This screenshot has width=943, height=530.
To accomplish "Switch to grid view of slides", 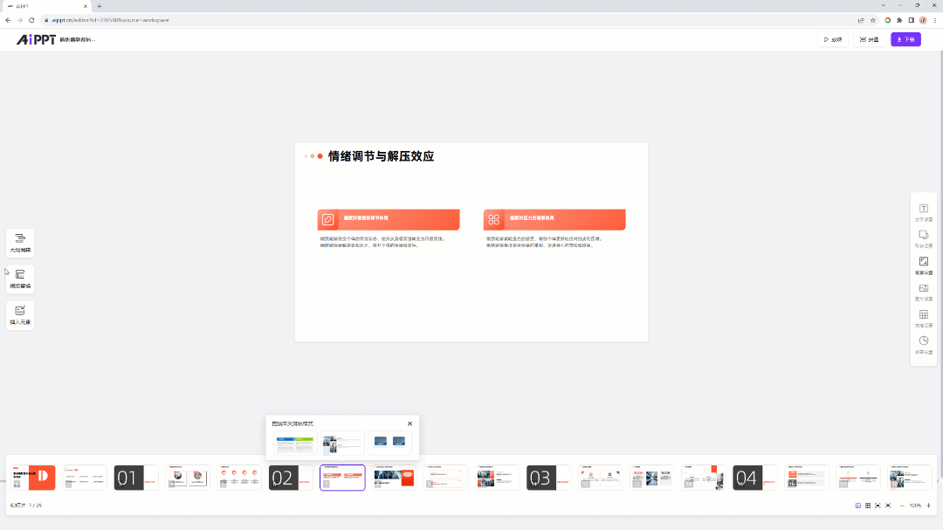I will (868, 506).
